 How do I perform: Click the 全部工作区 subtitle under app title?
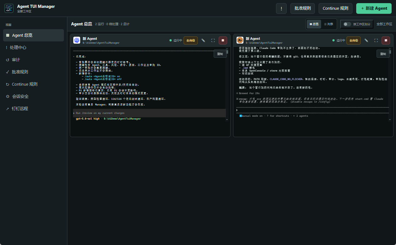point(24,11)
